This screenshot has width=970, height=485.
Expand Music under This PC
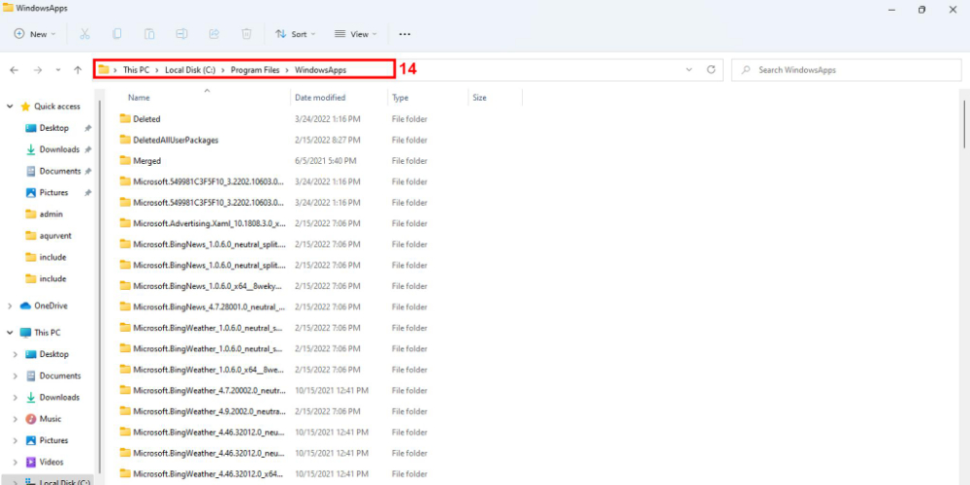(x=16, y=419)
